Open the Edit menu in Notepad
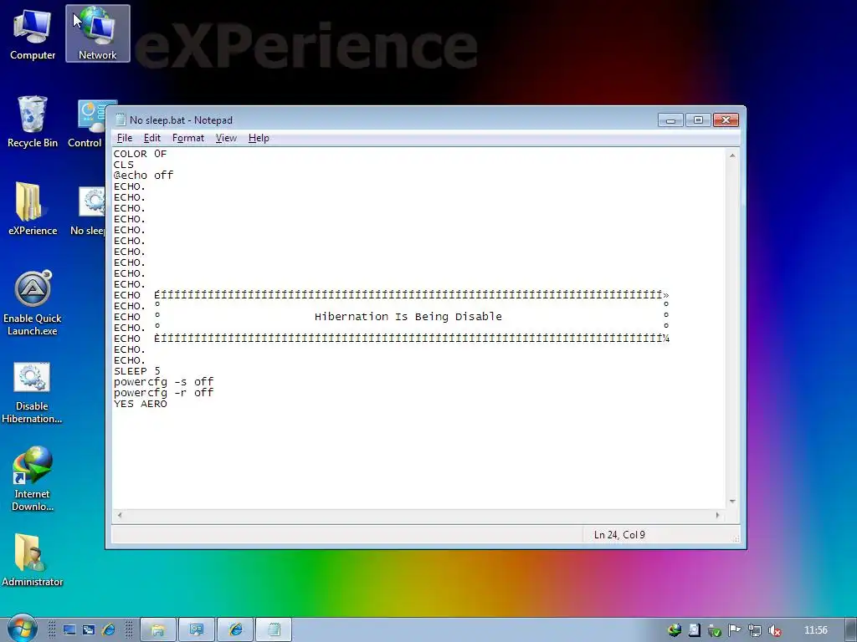 tap(152, 138)
